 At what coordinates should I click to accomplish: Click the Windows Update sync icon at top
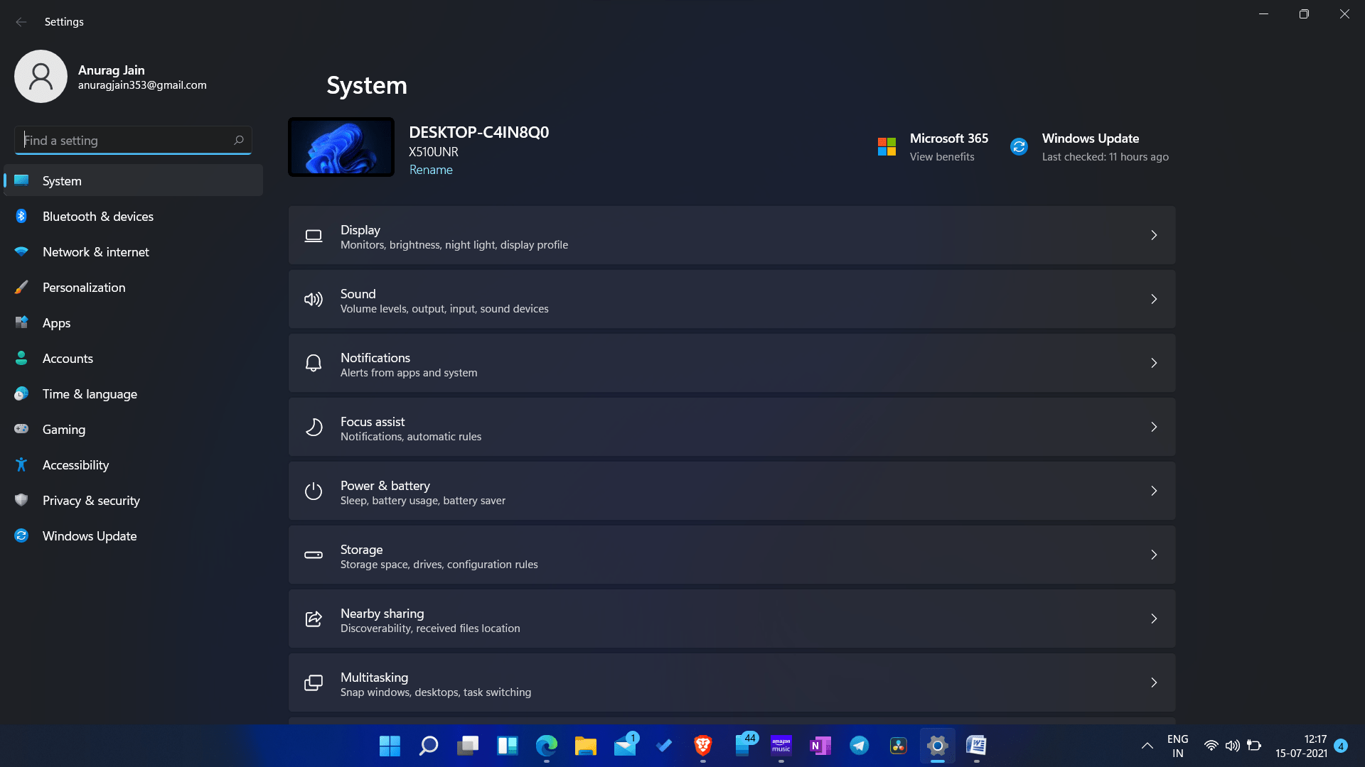pyautogui.click(x=1019, y=147)
